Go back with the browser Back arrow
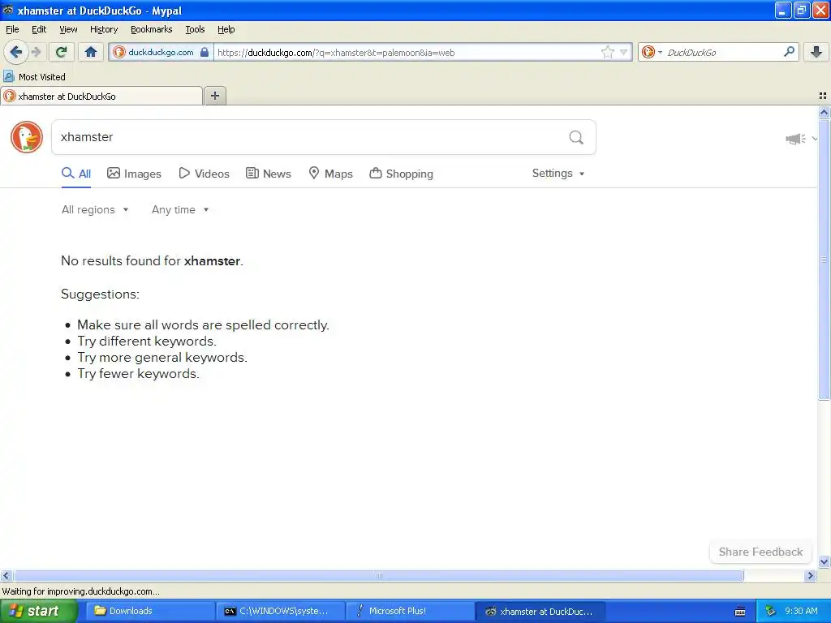The height and width of the screenshot is (623, 831). pos(15,52)
